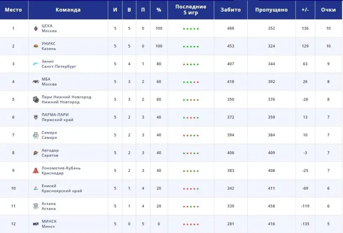
Task: Open the Локомотив-Кубань Краснодар link
Action: click(61, 171)
